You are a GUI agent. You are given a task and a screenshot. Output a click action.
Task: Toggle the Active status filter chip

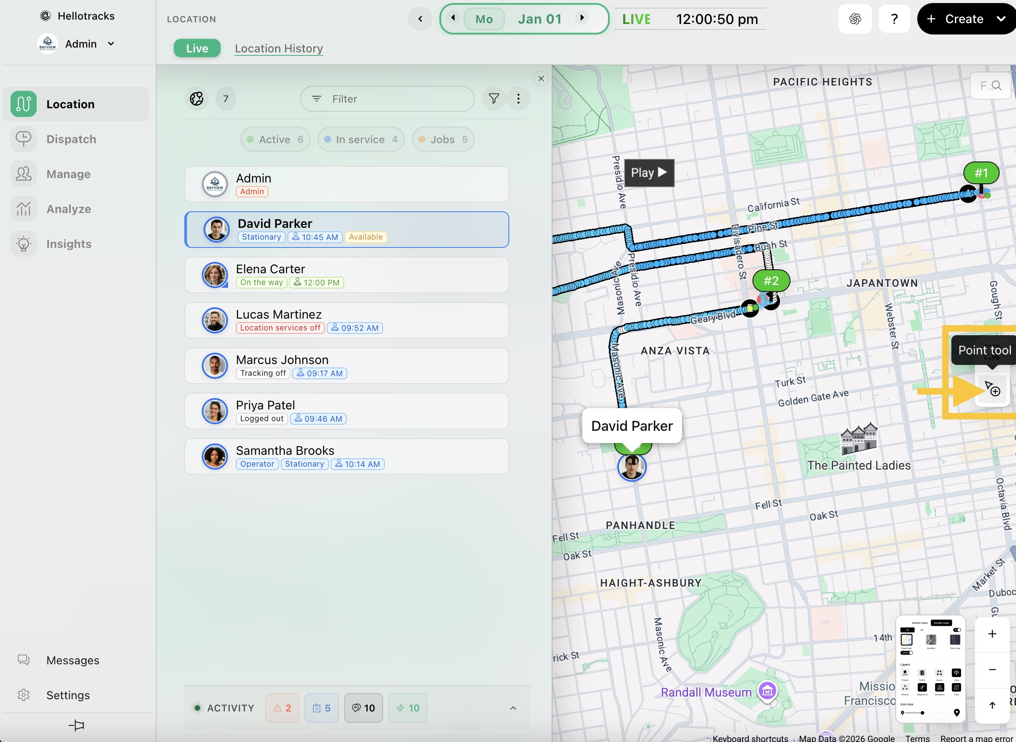[x=275, y=140]
